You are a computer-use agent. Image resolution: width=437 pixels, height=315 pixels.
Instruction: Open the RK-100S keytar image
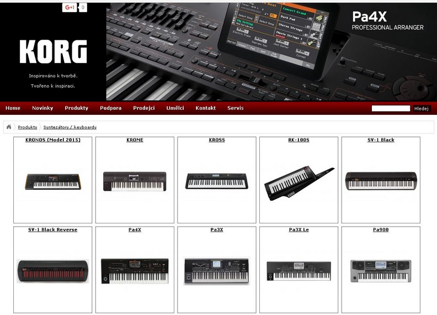coord(299,183)
